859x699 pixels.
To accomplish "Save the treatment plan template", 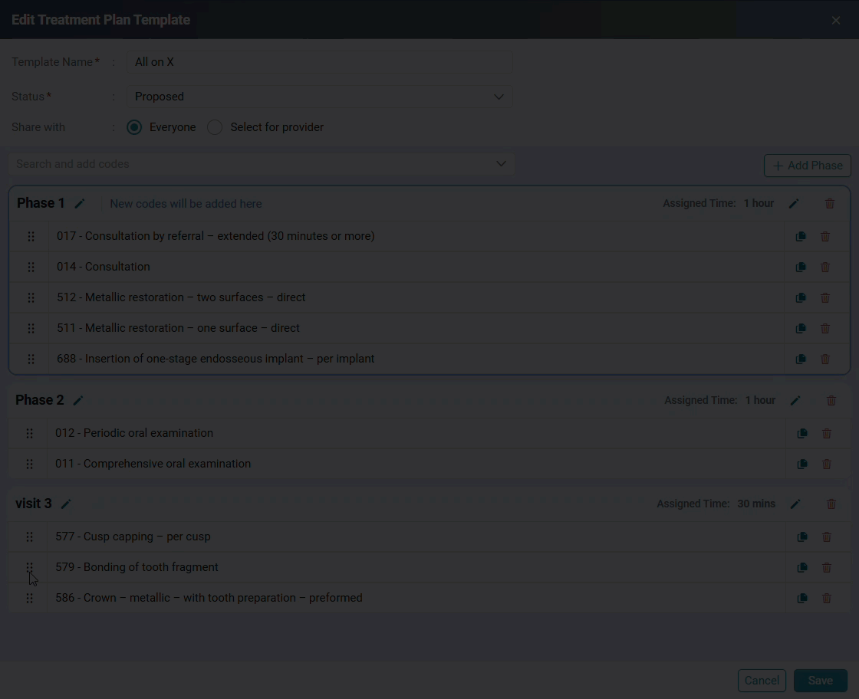I will [820, 681].
